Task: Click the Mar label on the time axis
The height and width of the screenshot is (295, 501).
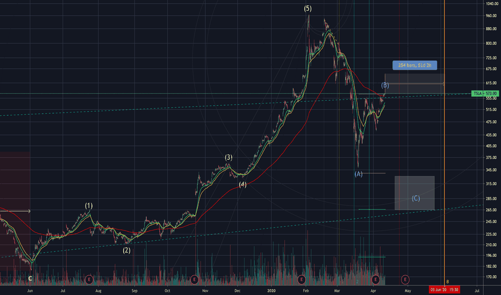Action: point(337,291)
